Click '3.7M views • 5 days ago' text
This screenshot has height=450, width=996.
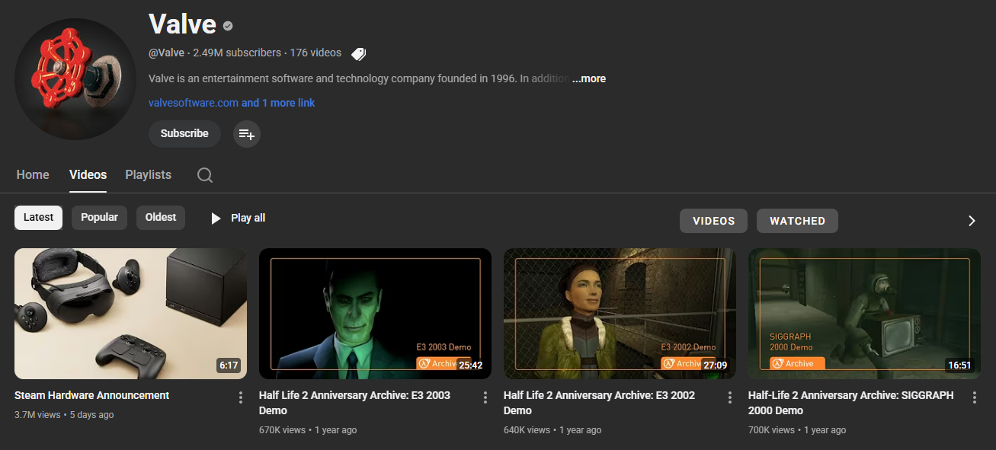[x=64, y=415]
